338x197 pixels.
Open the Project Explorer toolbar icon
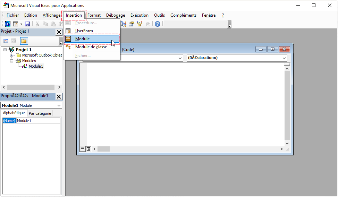tap(124, 24)
